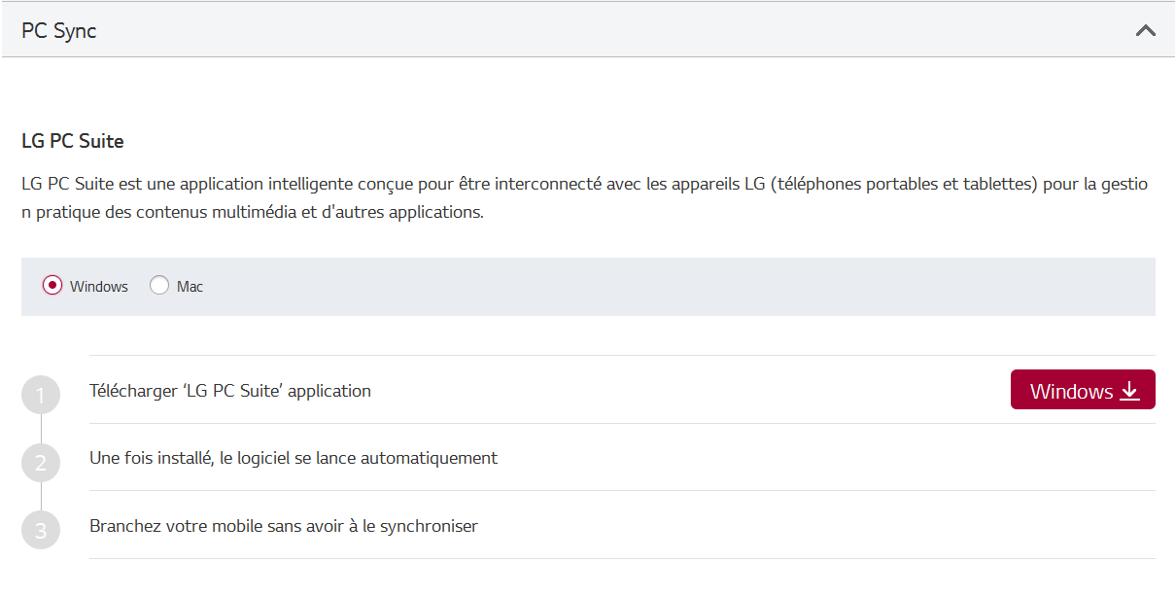Click the numbered circle for step 1
1176x595 pixels.
[40, 394]
